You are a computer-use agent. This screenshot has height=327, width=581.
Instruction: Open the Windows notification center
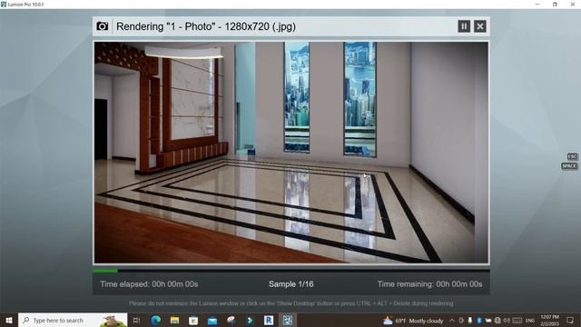pyautogui.click(x=570, y=321)
